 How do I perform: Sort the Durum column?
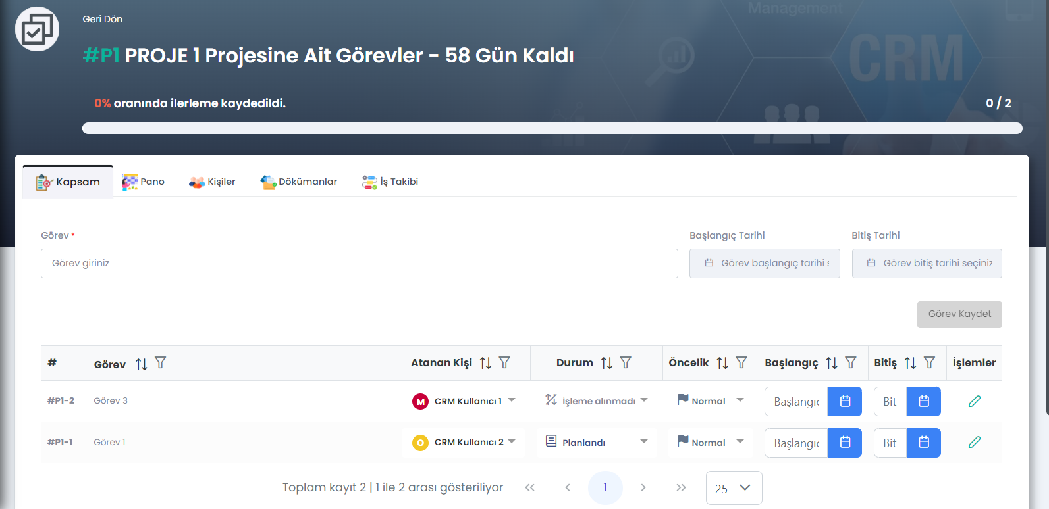click(606, 363)
